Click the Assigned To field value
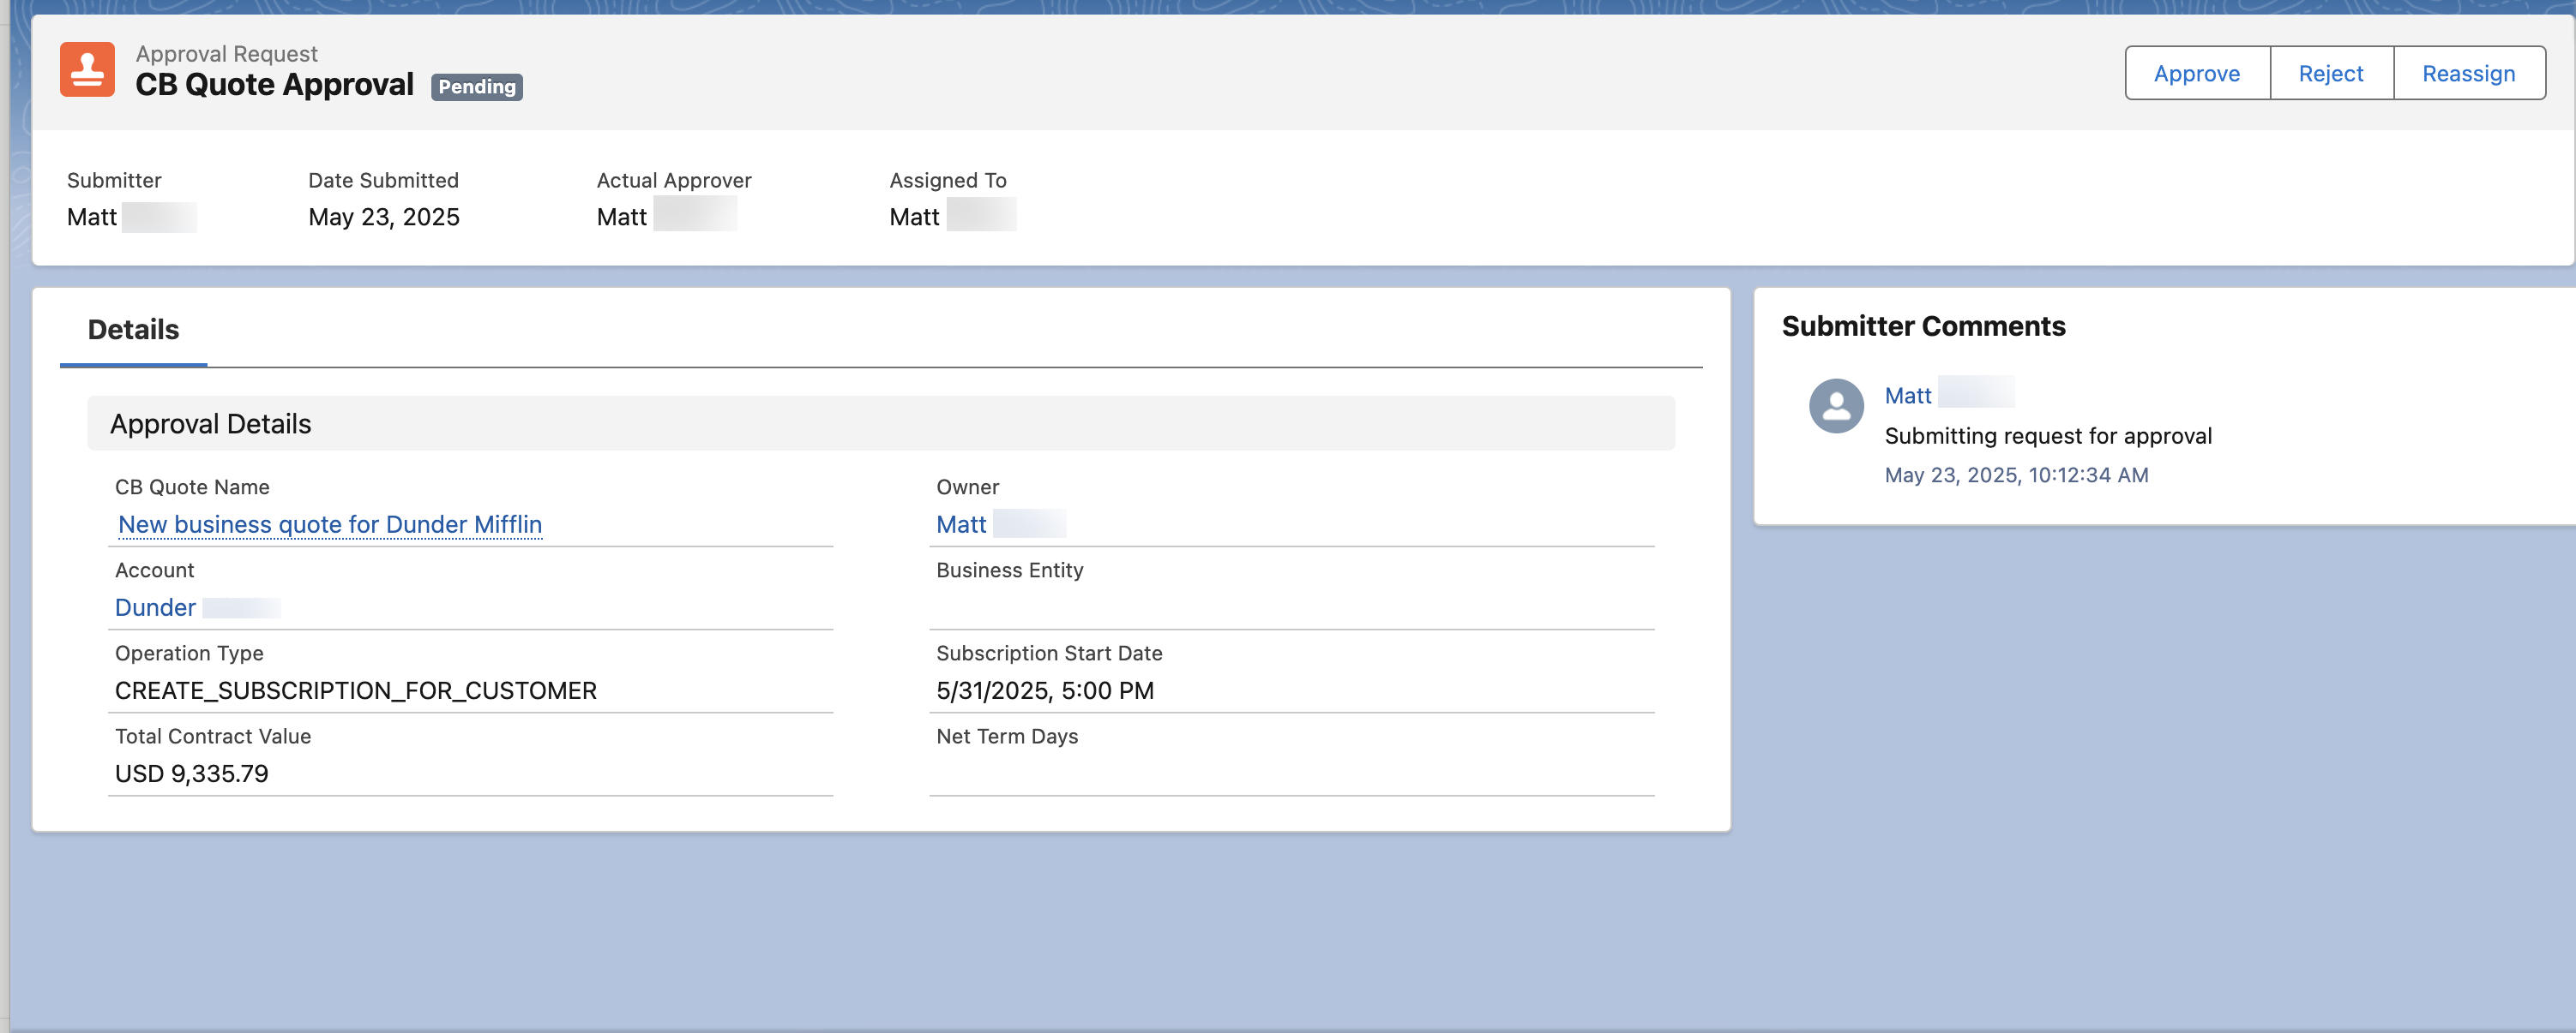Screen dimensions: 2576x1033 [x=913, y=217]
